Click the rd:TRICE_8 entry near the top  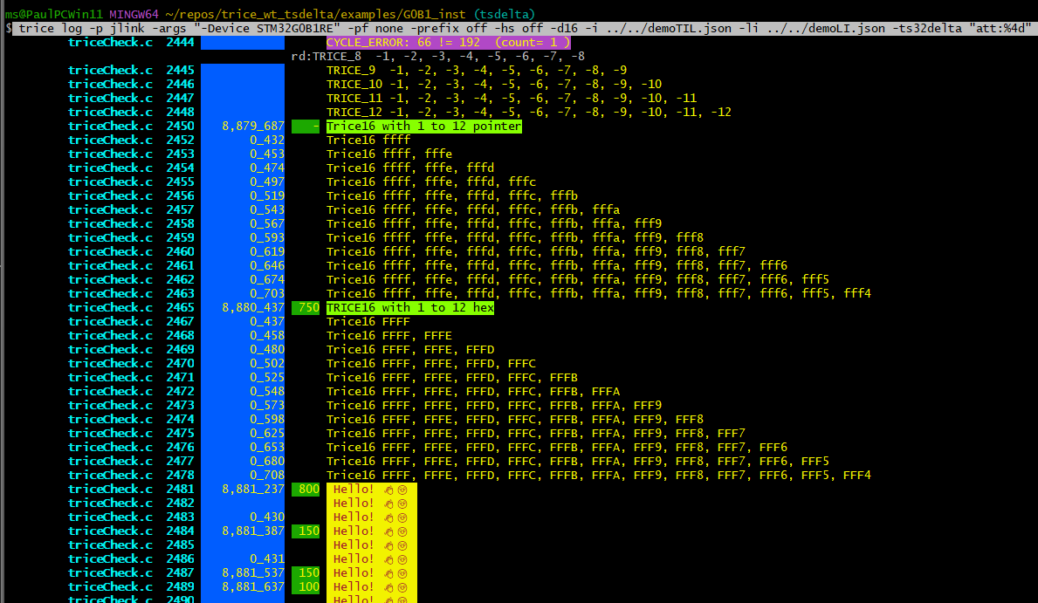coord(325,56)
